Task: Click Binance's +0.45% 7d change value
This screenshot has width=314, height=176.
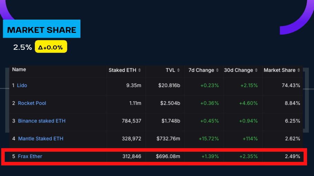Action: click(210, 121)
